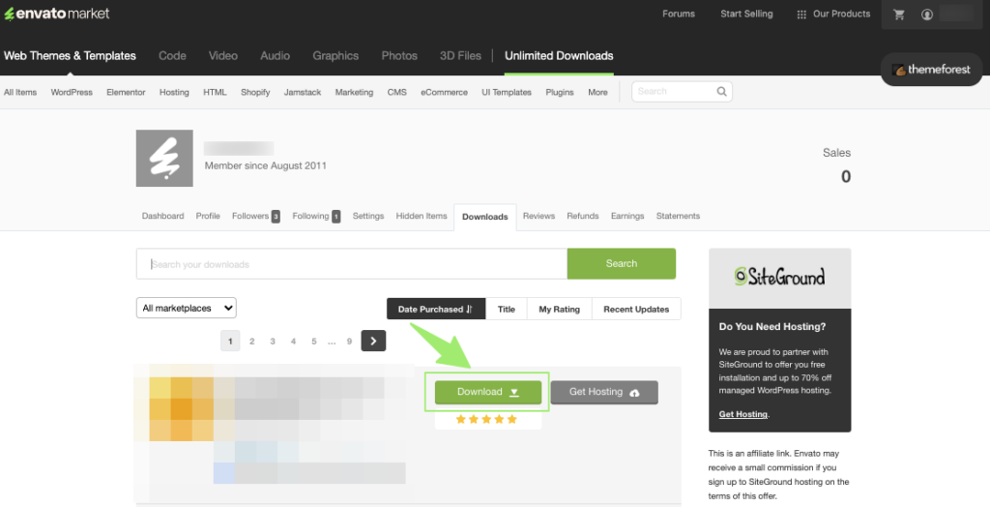Select pagination page 1

tap(230, 342)
